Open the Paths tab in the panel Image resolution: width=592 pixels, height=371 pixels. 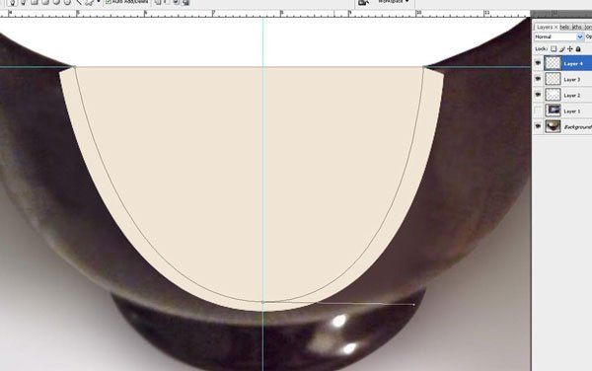576,28
